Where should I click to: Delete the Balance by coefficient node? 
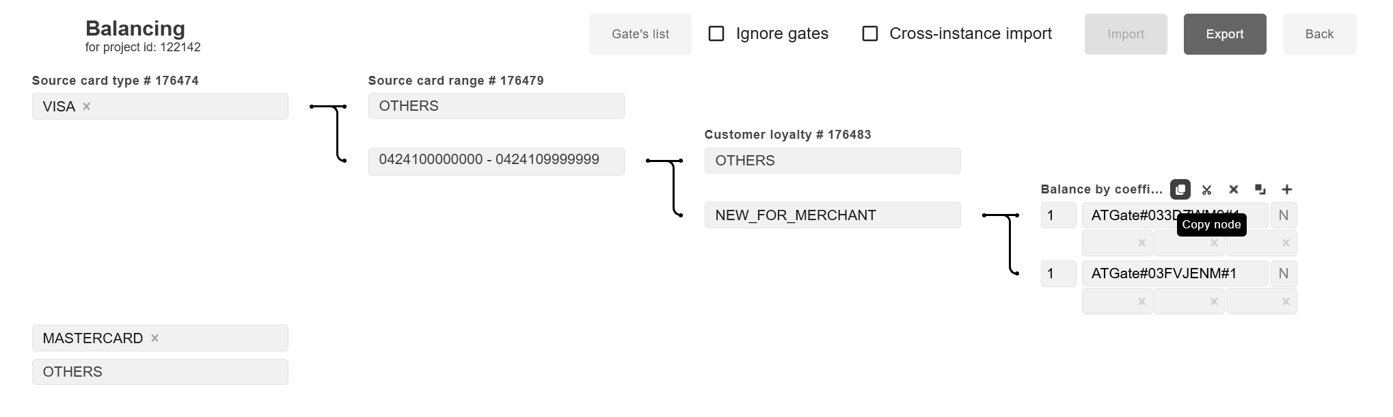(1234, 189)
